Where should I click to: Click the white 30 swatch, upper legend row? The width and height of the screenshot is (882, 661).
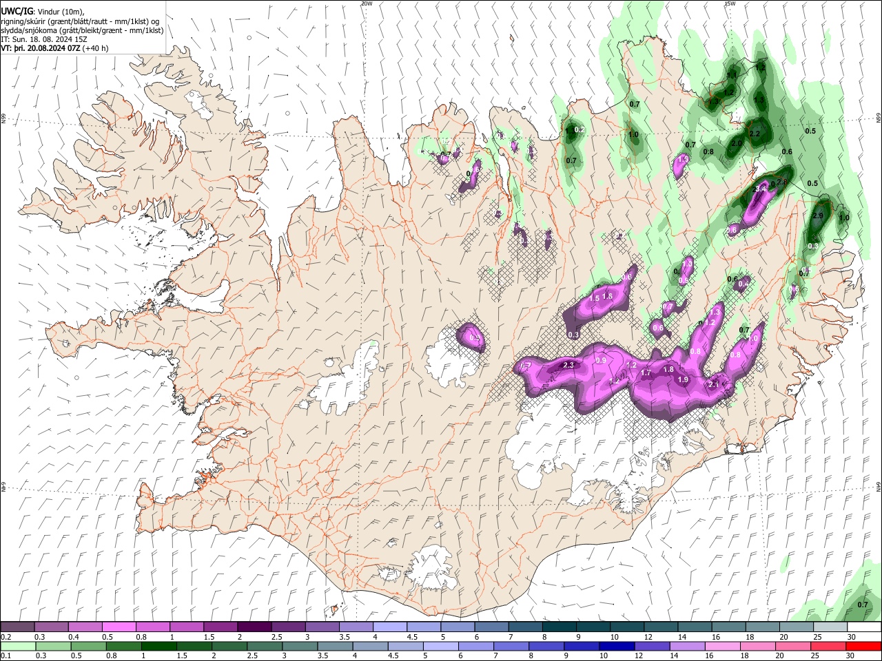coord(865,627)
